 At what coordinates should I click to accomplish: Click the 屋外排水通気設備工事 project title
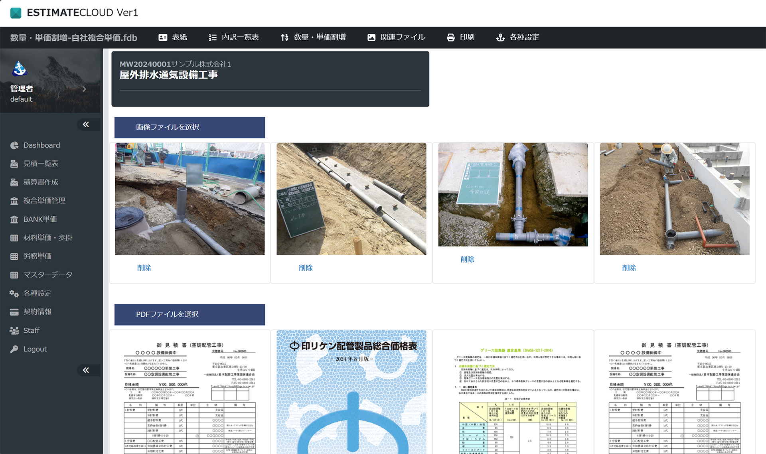click(x=169, y=75)
